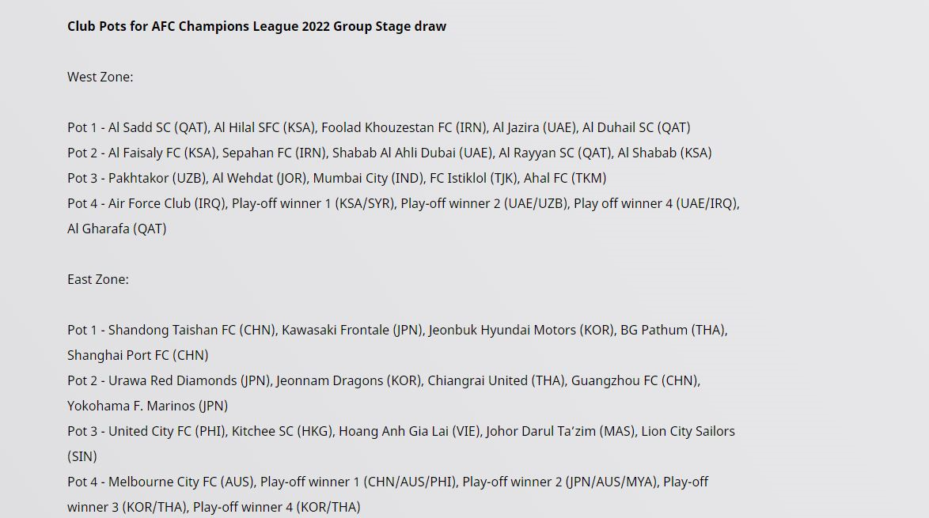The image size is (929, 518).
Task: Click Air Force Club (IRQ) entry
Action: [166, 203]
